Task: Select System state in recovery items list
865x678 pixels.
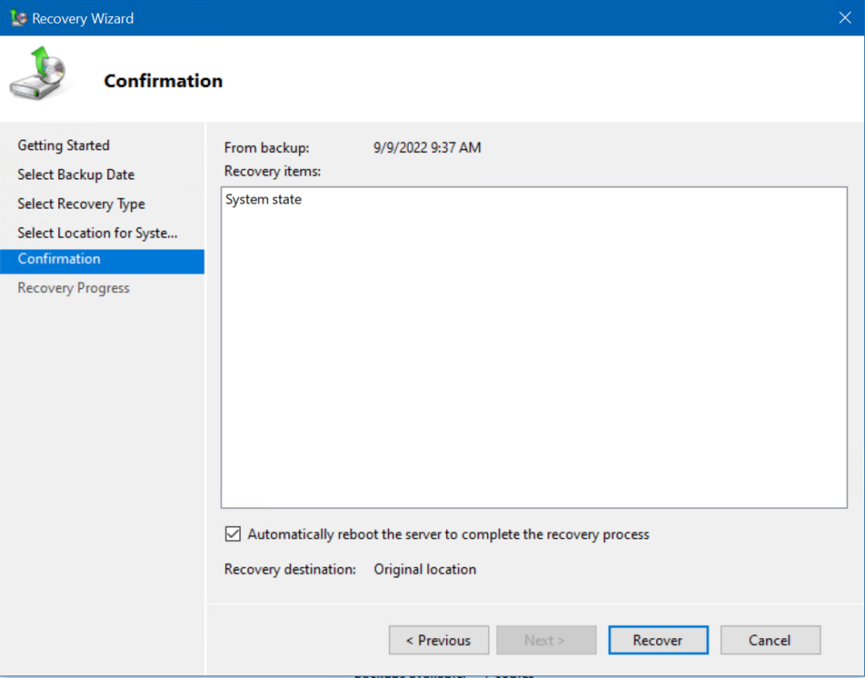Action: pos(264,199)
